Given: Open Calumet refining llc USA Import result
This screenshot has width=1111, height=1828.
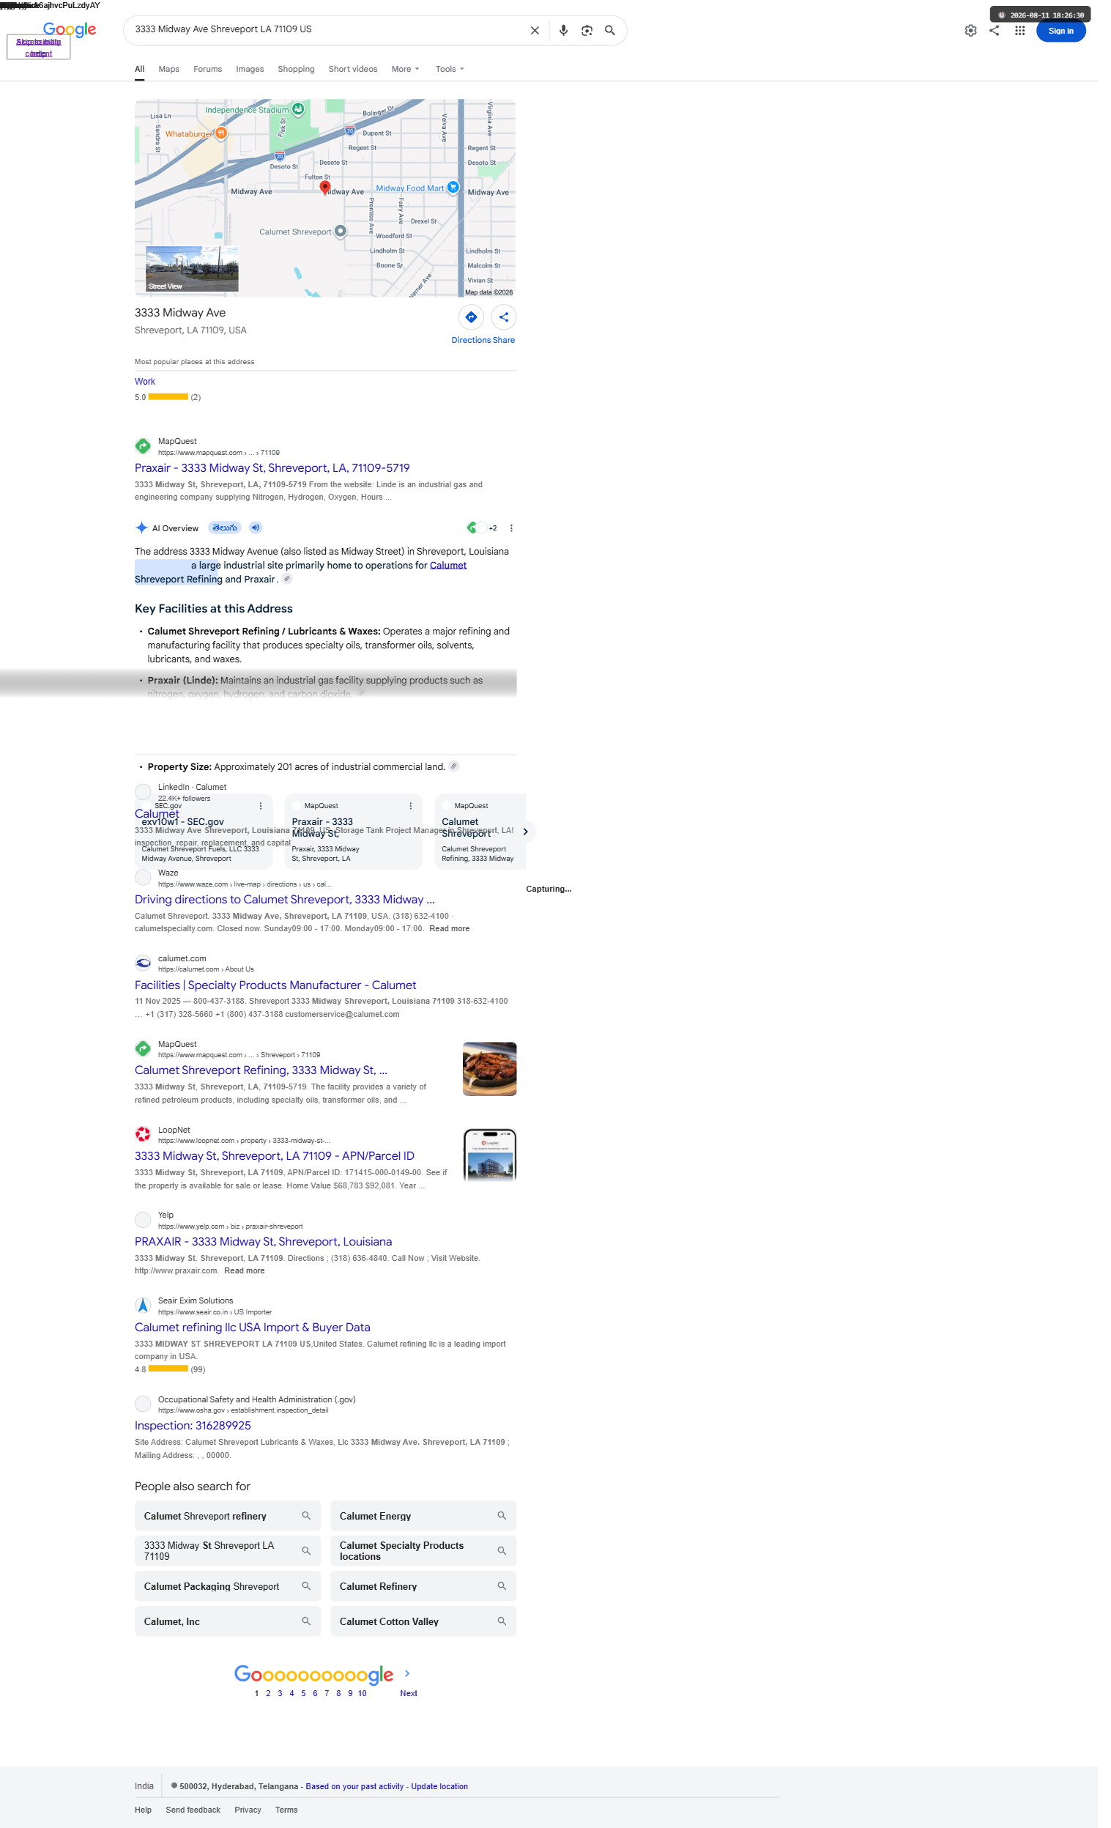Looking at the screenshot, I should click(252, 1328).
